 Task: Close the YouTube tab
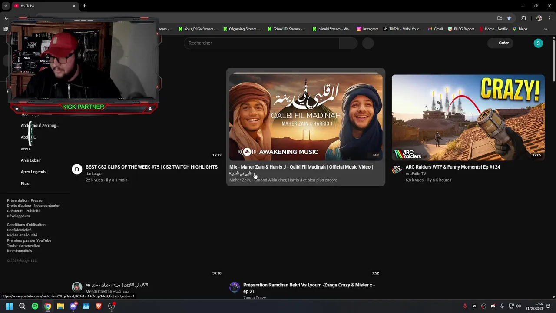click(x=74, y=6)
